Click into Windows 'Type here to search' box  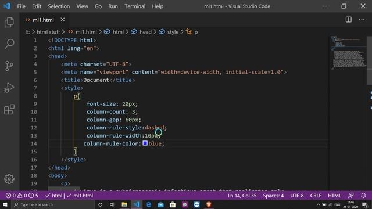[x=53, y=204]
